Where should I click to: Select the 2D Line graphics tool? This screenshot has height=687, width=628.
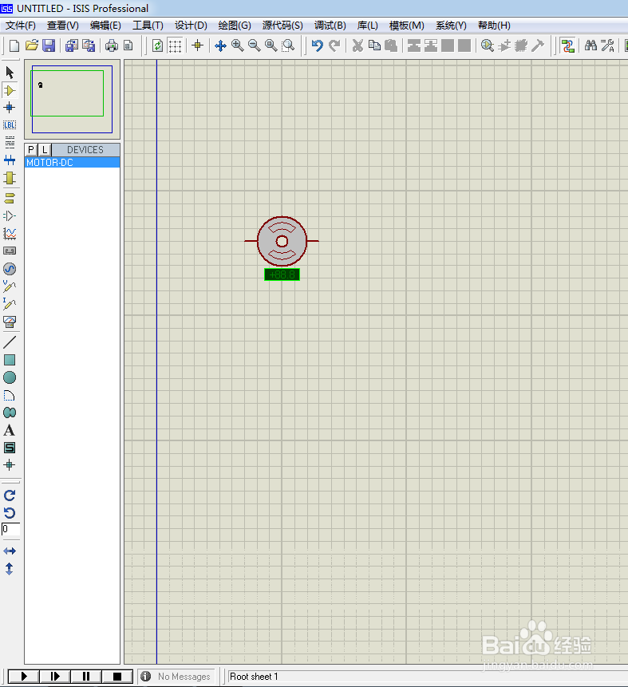[x=10, y=342]
